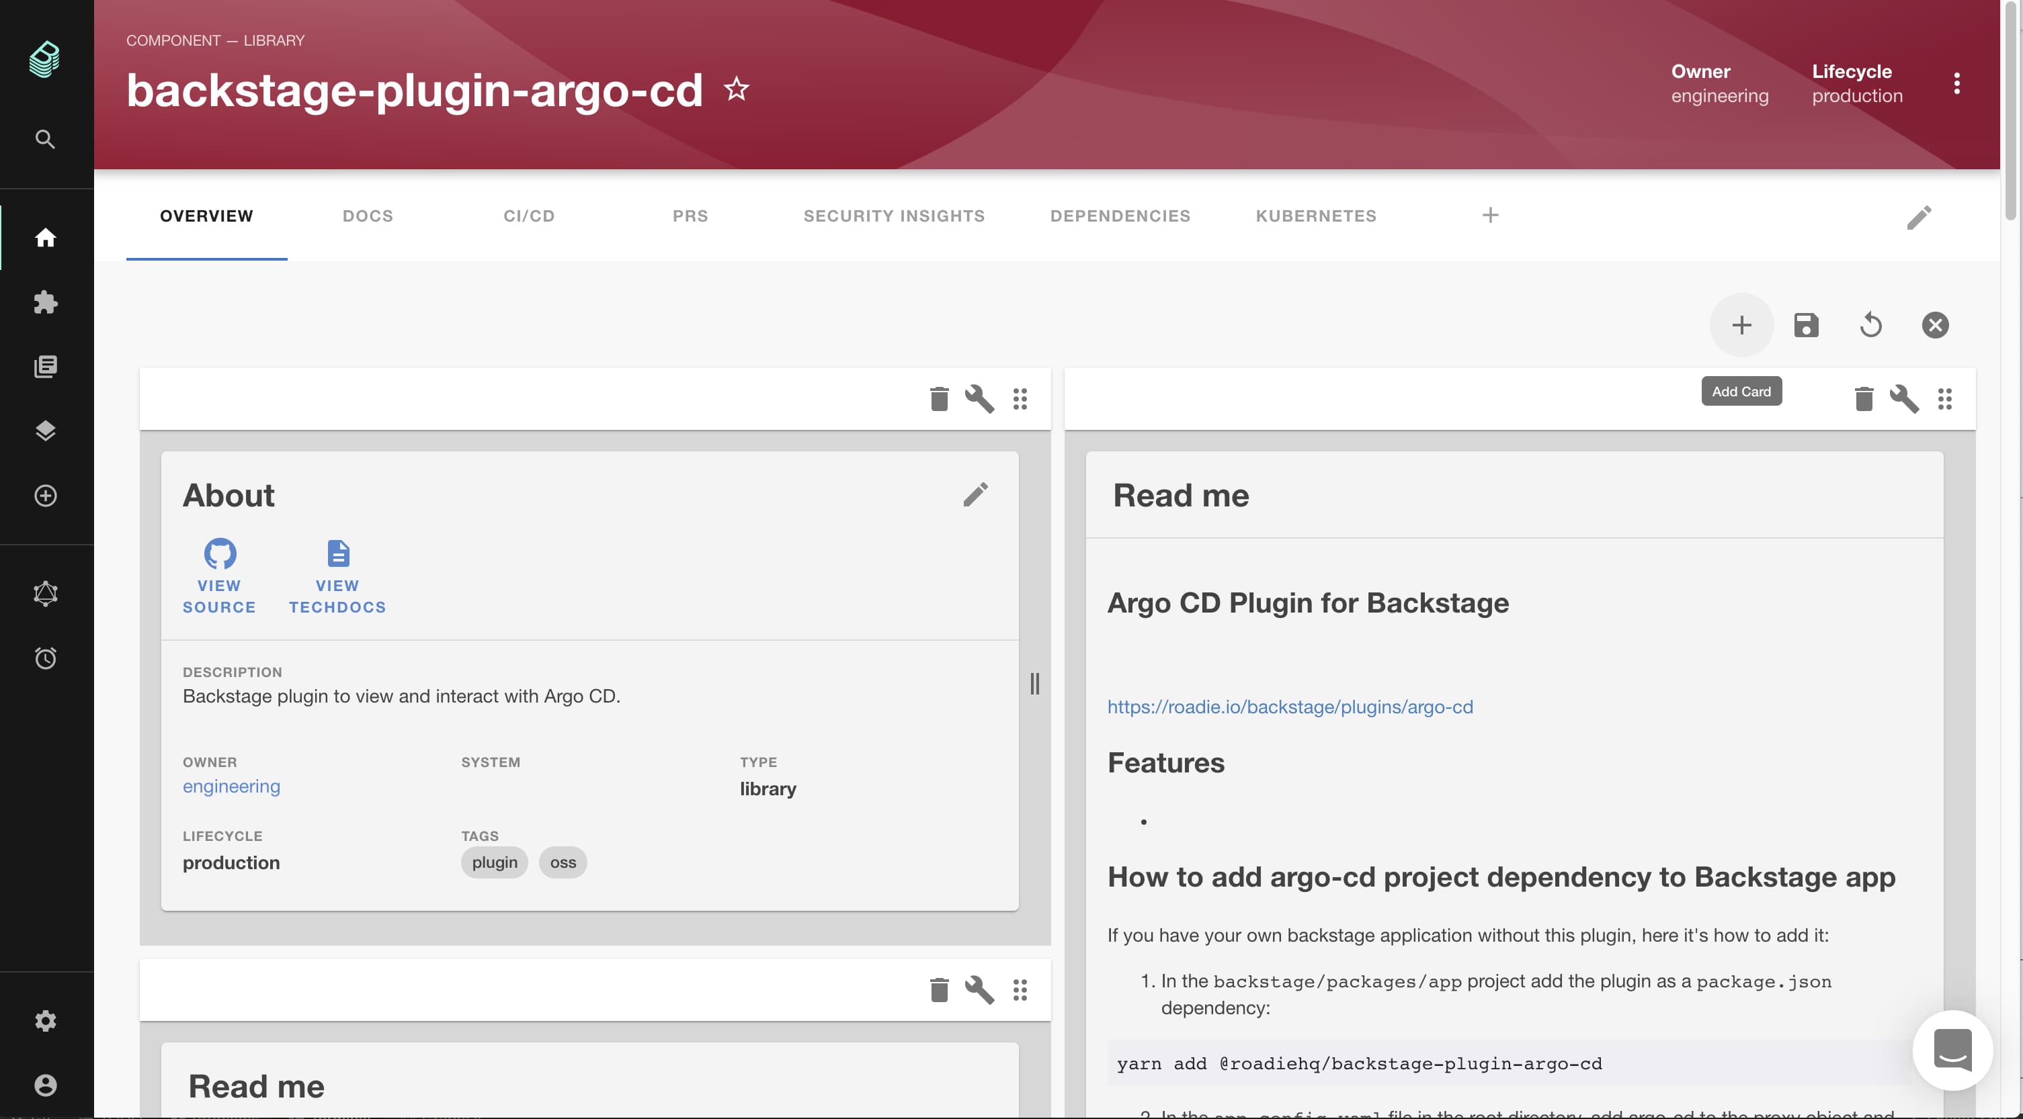Image resolution: width=2023 pixels, height=1119 pixels.
Task: Open Read me card settings with the wrench
Action: coord(1905,398)
